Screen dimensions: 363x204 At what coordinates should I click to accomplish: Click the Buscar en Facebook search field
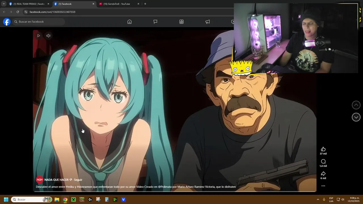39,22
